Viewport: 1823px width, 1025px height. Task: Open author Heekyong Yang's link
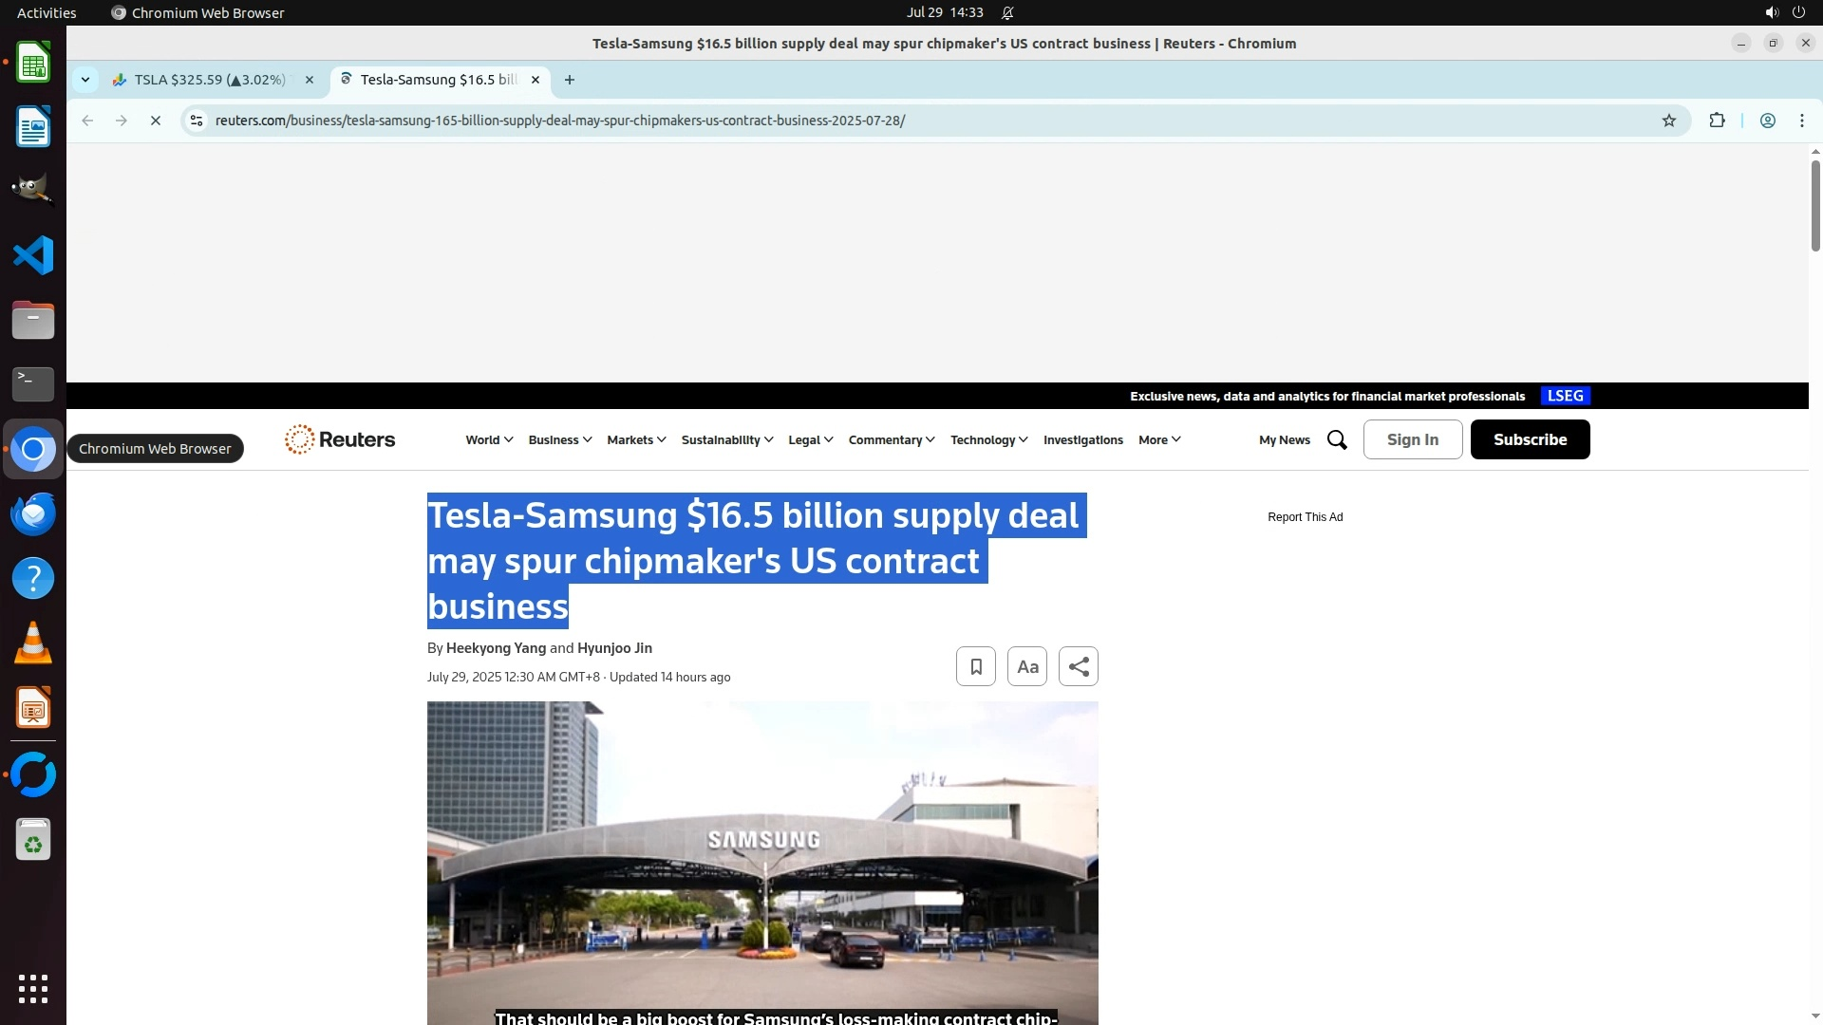coord(496,648)
